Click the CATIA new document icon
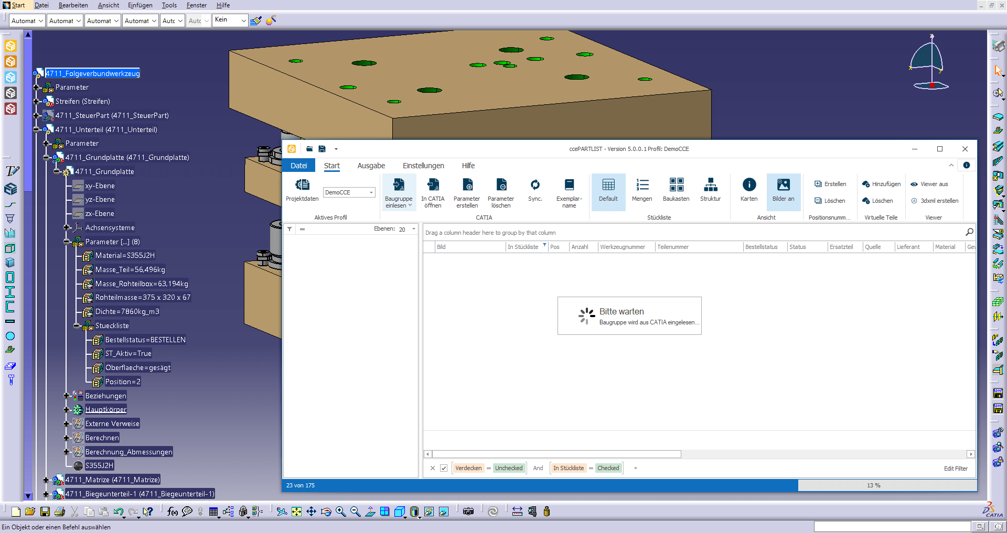The image size is (1007, 533). tap(16, 512)
